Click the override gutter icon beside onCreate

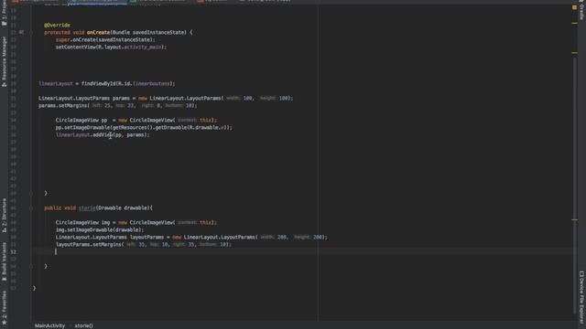pos(21,33)
